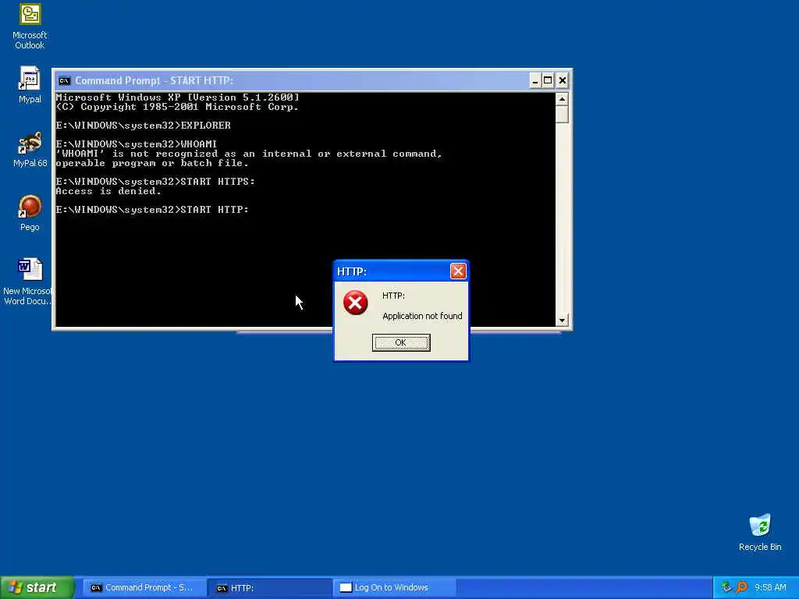
Task: Click OK in the HTTP: error dialog
Action: tap(401, 343)
